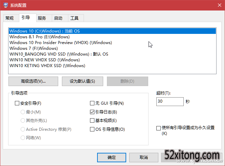Select Windows 10 (C:\Windows) 当前 OS entry

click(112, 31)
